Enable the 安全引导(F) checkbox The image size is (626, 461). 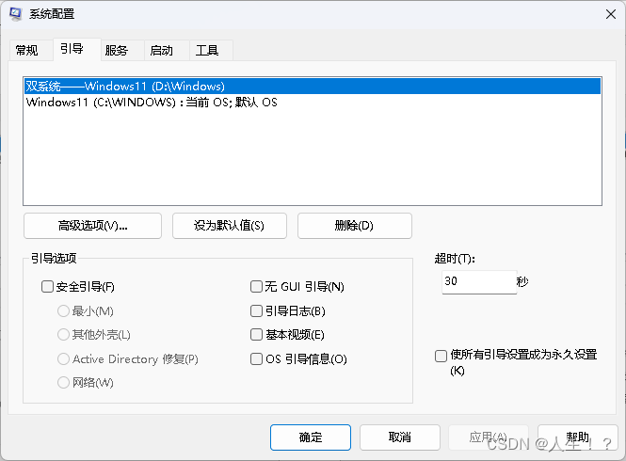pyautogui.click(x=47, y=287)
